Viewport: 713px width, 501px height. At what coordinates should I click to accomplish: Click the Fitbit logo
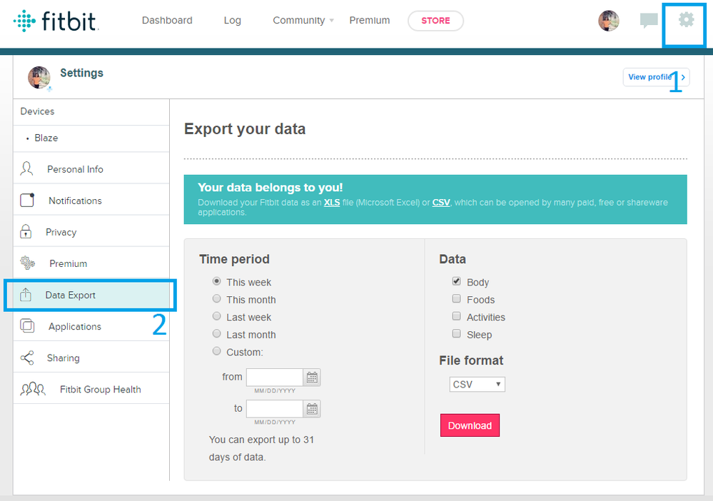coord(56,21)
